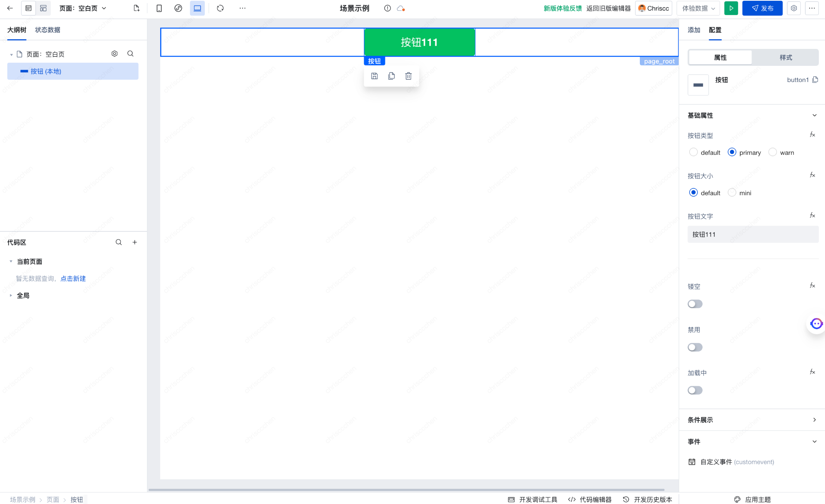Open search in outline tree panel
The width and height of the screenshot is (825, 504).
click(131, 54)
